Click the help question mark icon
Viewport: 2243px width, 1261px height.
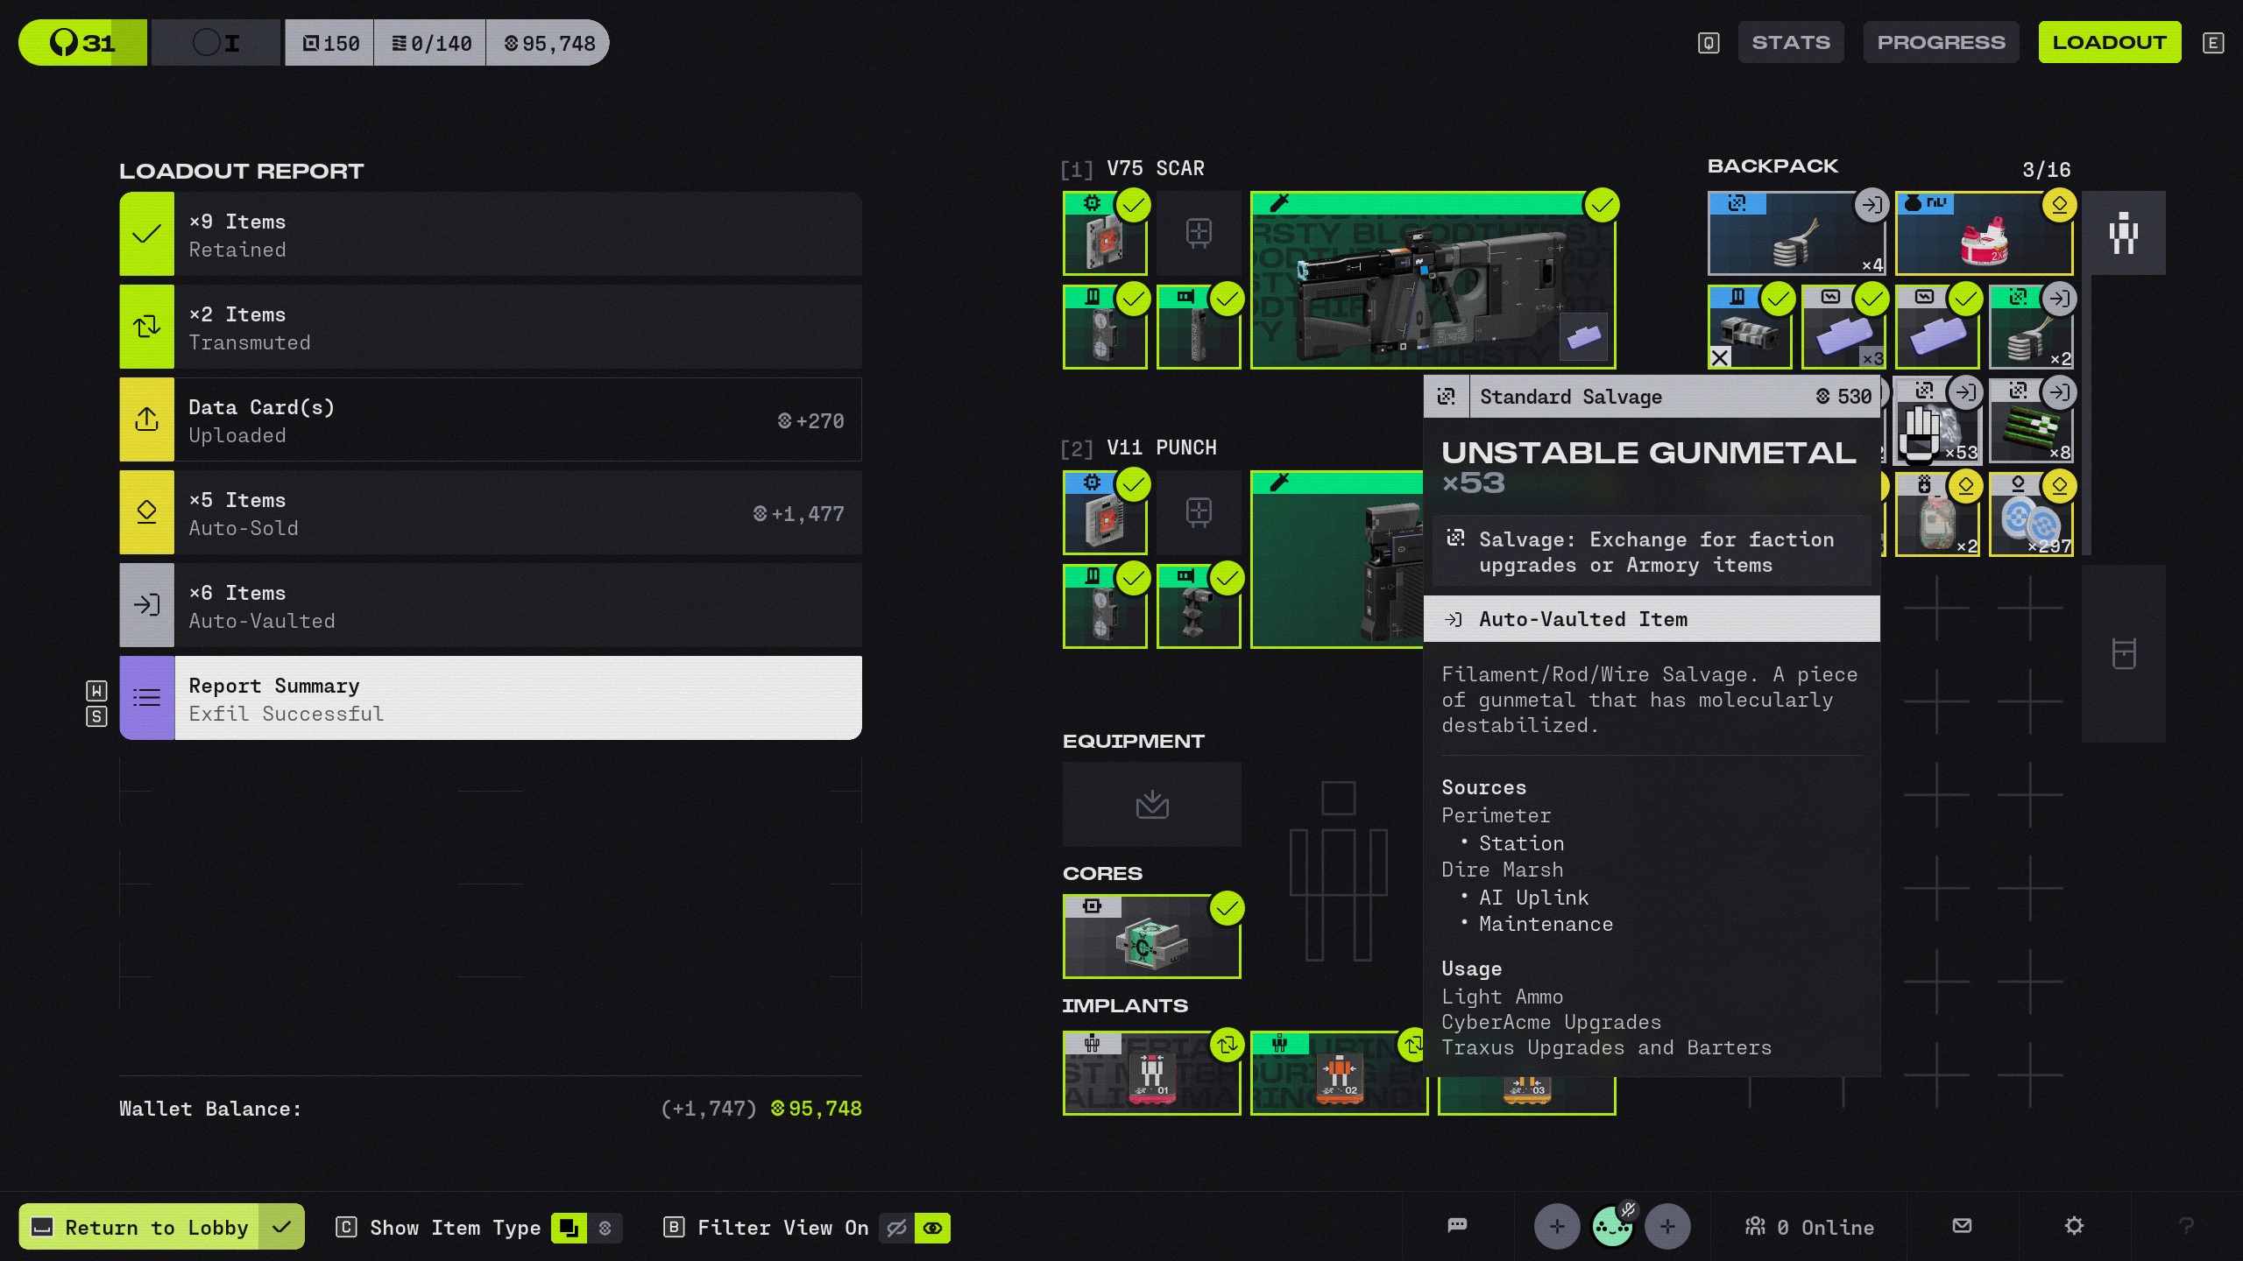pos(2186,1226)
